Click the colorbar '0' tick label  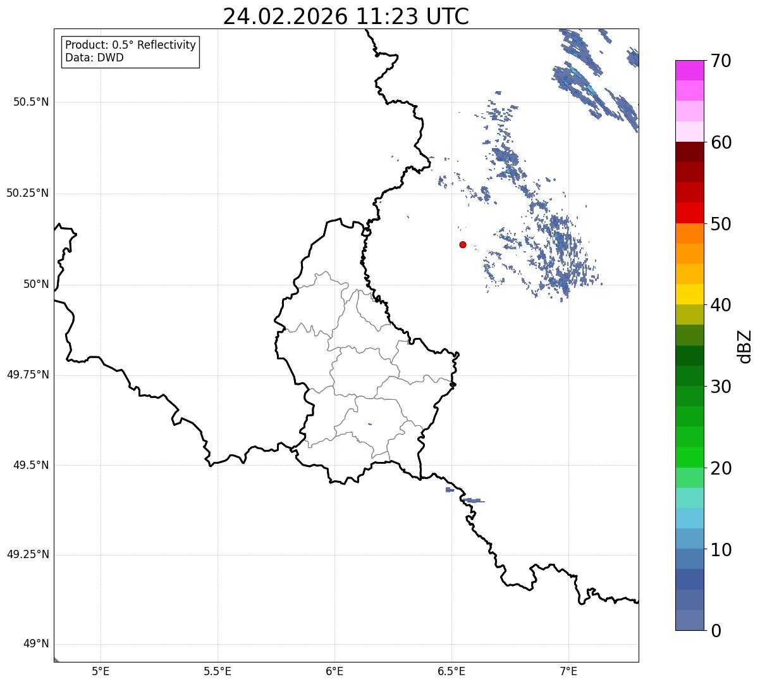point(716,631)
